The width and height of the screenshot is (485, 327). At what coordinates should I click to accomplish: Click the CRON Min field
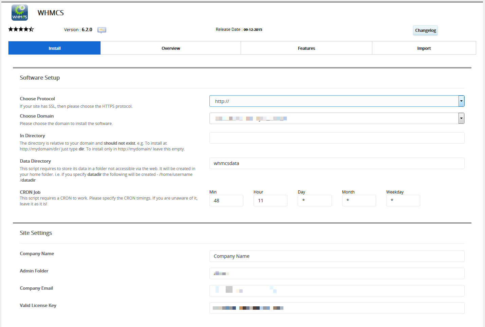tap(226, 201)
